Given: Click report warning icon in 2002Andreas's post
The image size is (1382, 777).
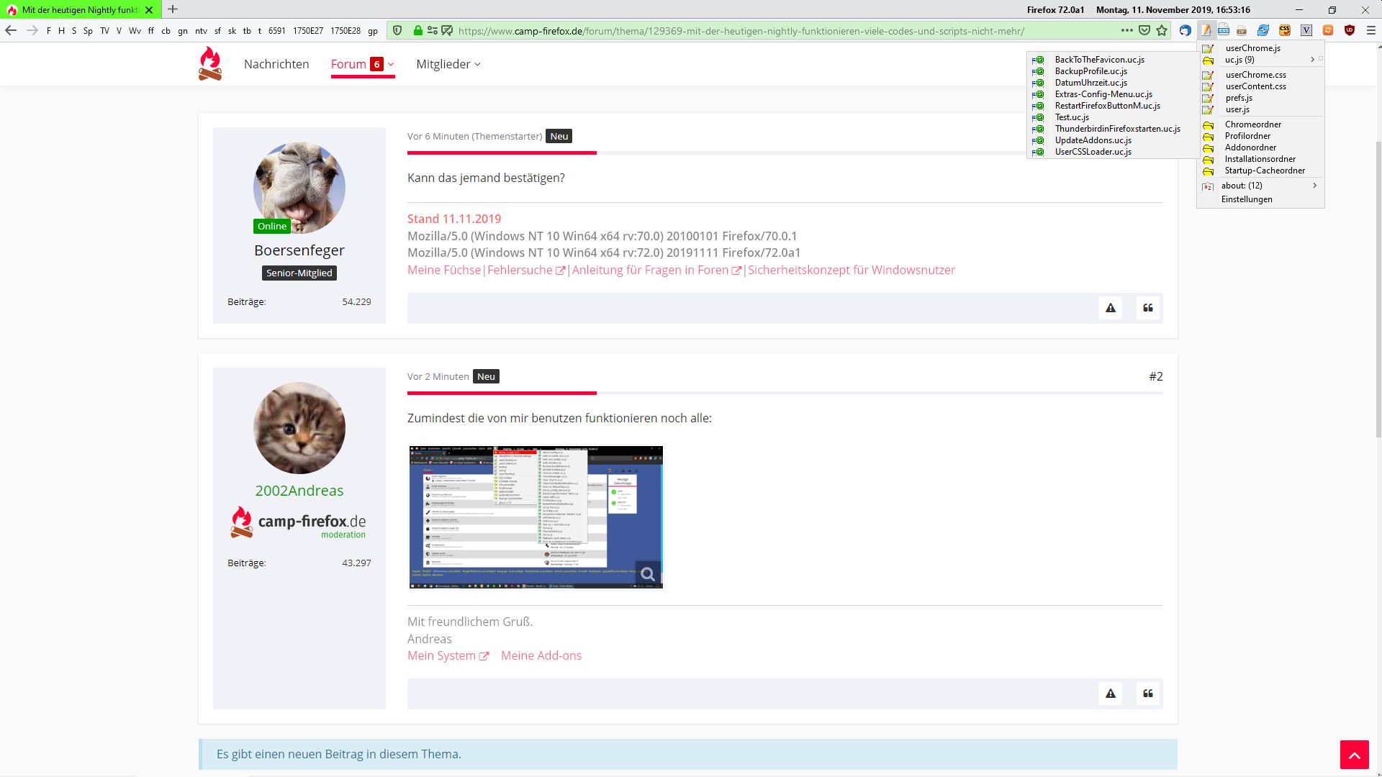Looking at the screenshot, I should [1111, 694].
